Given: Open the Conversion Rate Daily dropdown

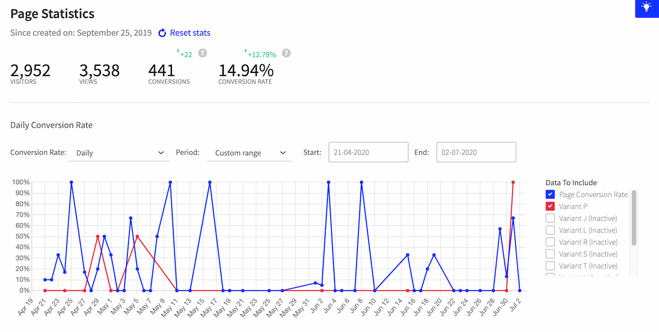Looking at the screenshot, I should click(x=119, y=153).
